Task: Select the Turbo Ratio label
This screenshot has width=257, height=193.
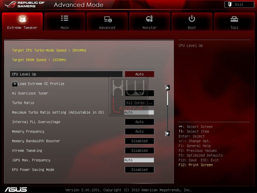Action: pos(23,103)
